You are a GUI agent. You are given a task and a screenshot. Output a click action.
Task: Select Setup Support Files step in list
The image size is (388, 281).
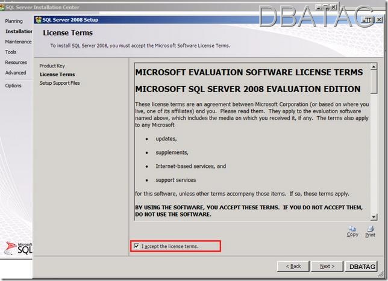tap(60, 83)
